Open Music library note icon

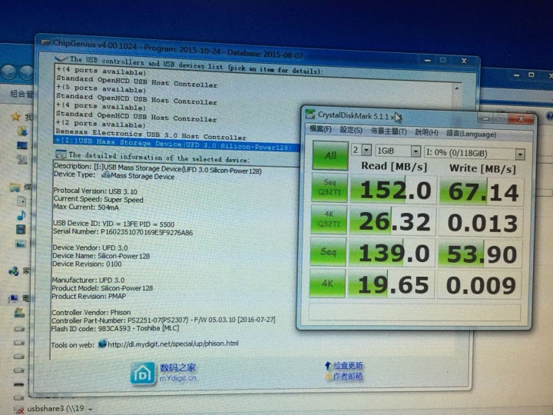point(22,215)
